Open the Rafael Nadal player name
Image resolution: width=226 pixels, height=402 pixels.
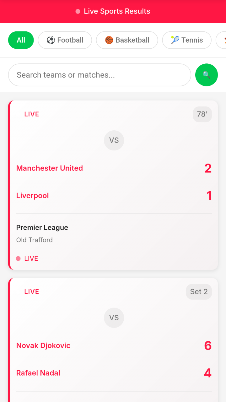pos(38,373)
